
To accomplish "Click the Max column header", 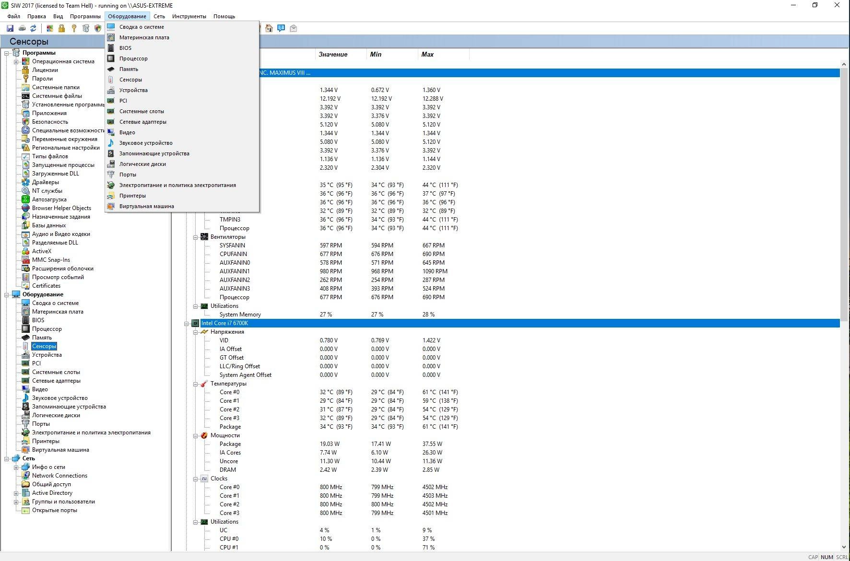I will click(444, 54).
